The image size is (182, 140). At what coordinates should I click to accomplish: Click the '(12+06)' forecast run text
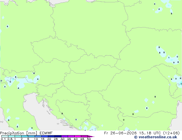click(171, 133)
